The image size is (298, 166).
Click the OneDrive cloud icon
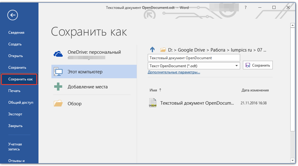point(58,54)
